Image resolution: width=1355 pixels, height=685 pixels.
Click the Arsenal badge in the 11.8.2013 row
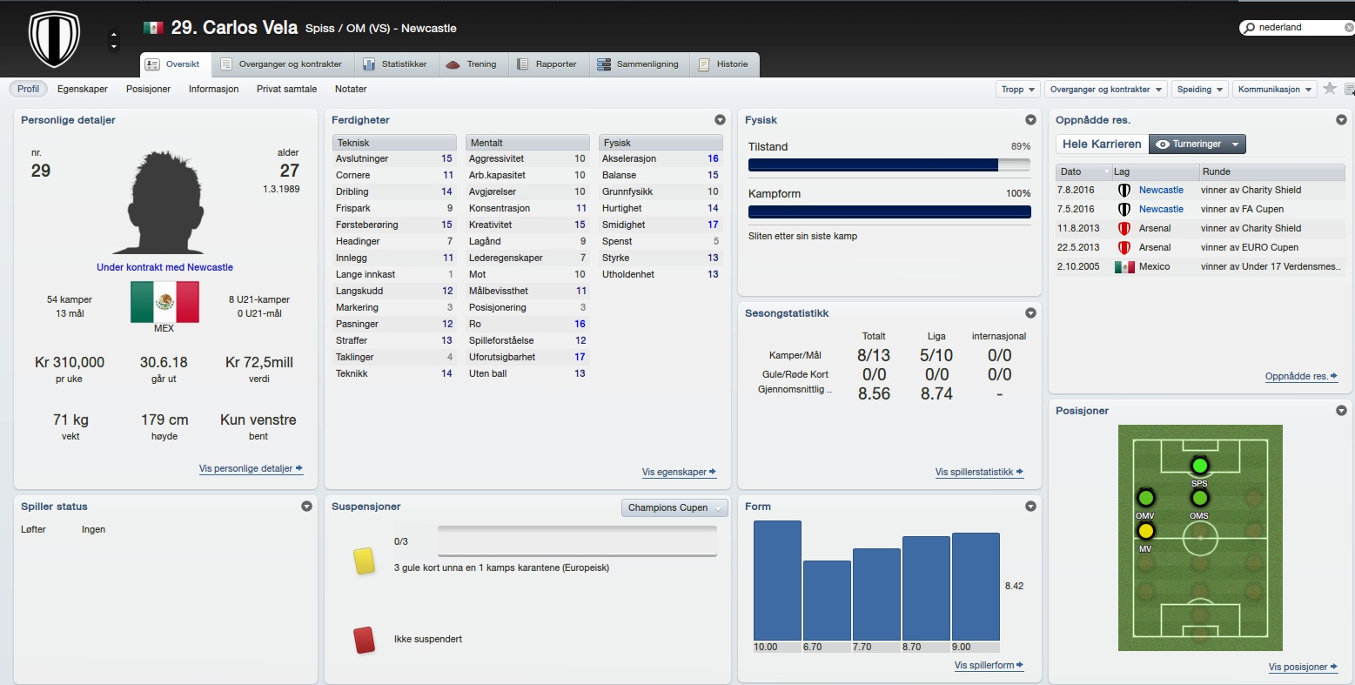click(1124, 228)
